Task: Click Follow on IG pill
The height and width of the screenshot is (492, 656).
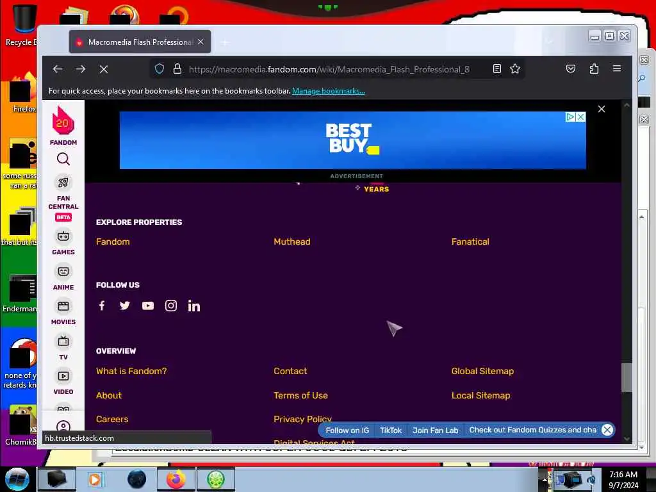Action: [x=347, y=430]
